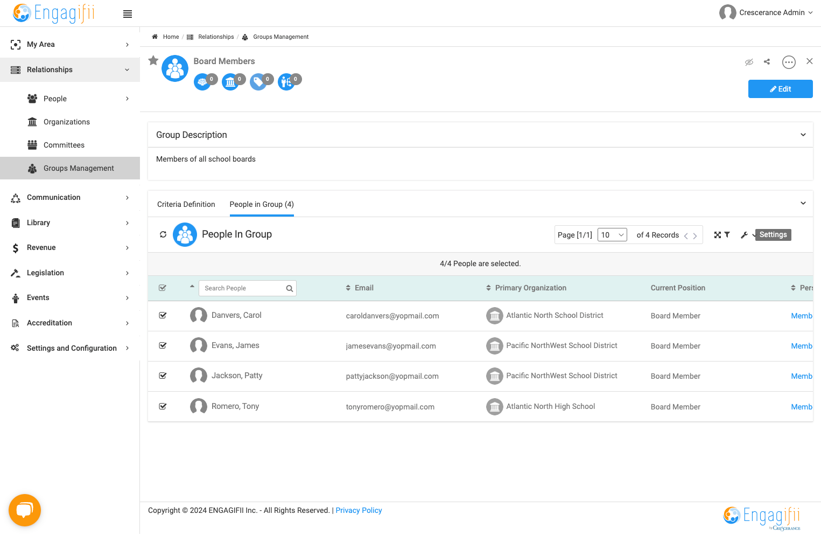Uncheck the Jackson, Patty row checkbox
Image resolution: width=821 pixels, height=535 pixels.
[163, 376]
